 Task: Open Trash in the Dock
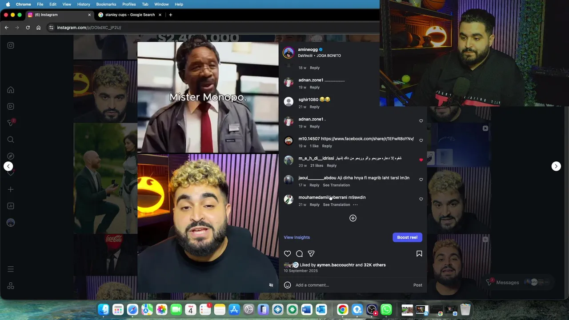[x=465, y=309]
